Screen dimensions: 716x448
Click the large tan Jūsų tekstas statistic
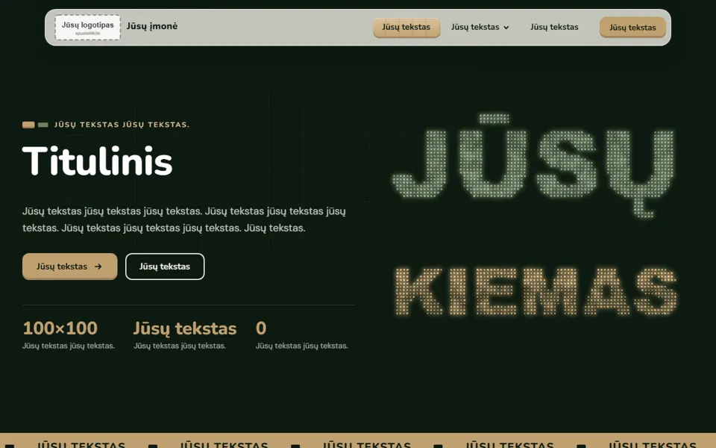click(185, 329)
